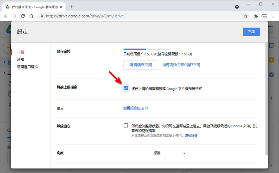Enable the 離線設定 offline checkbox

tap(126, 126)
